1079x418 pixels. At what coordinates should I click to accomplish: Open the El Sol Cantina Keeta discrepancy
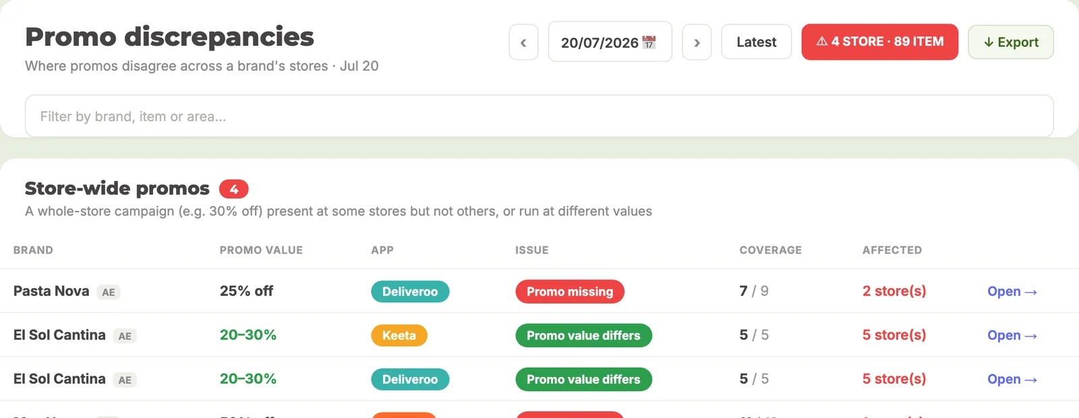pos(1012,335)
